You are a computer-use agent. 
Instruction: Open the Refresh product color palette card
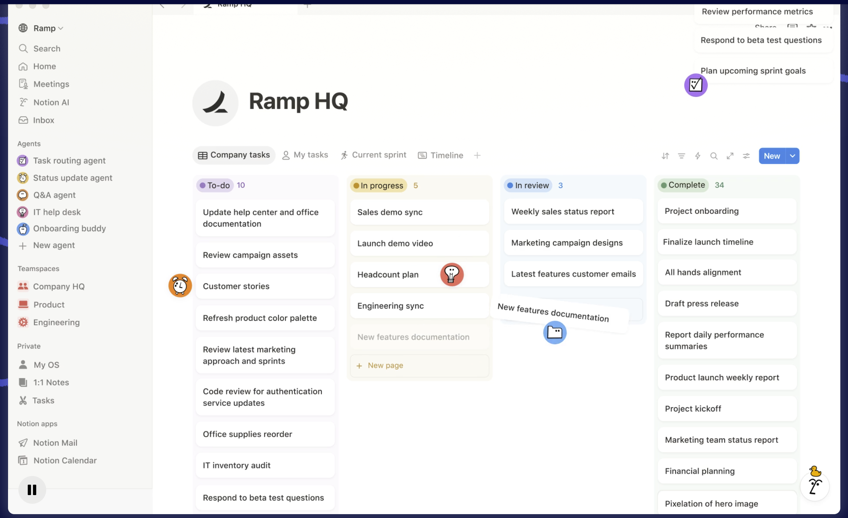[x=265, y=318]
